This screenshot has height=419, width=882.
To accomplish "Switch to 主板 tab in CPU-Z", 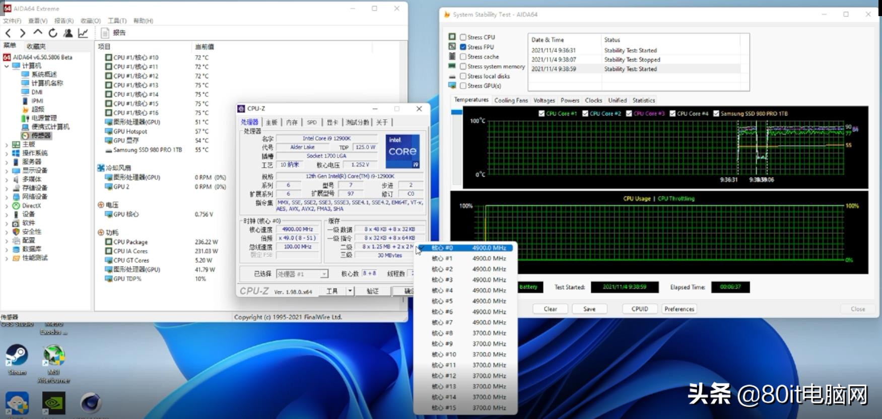I will pos(272,122).
